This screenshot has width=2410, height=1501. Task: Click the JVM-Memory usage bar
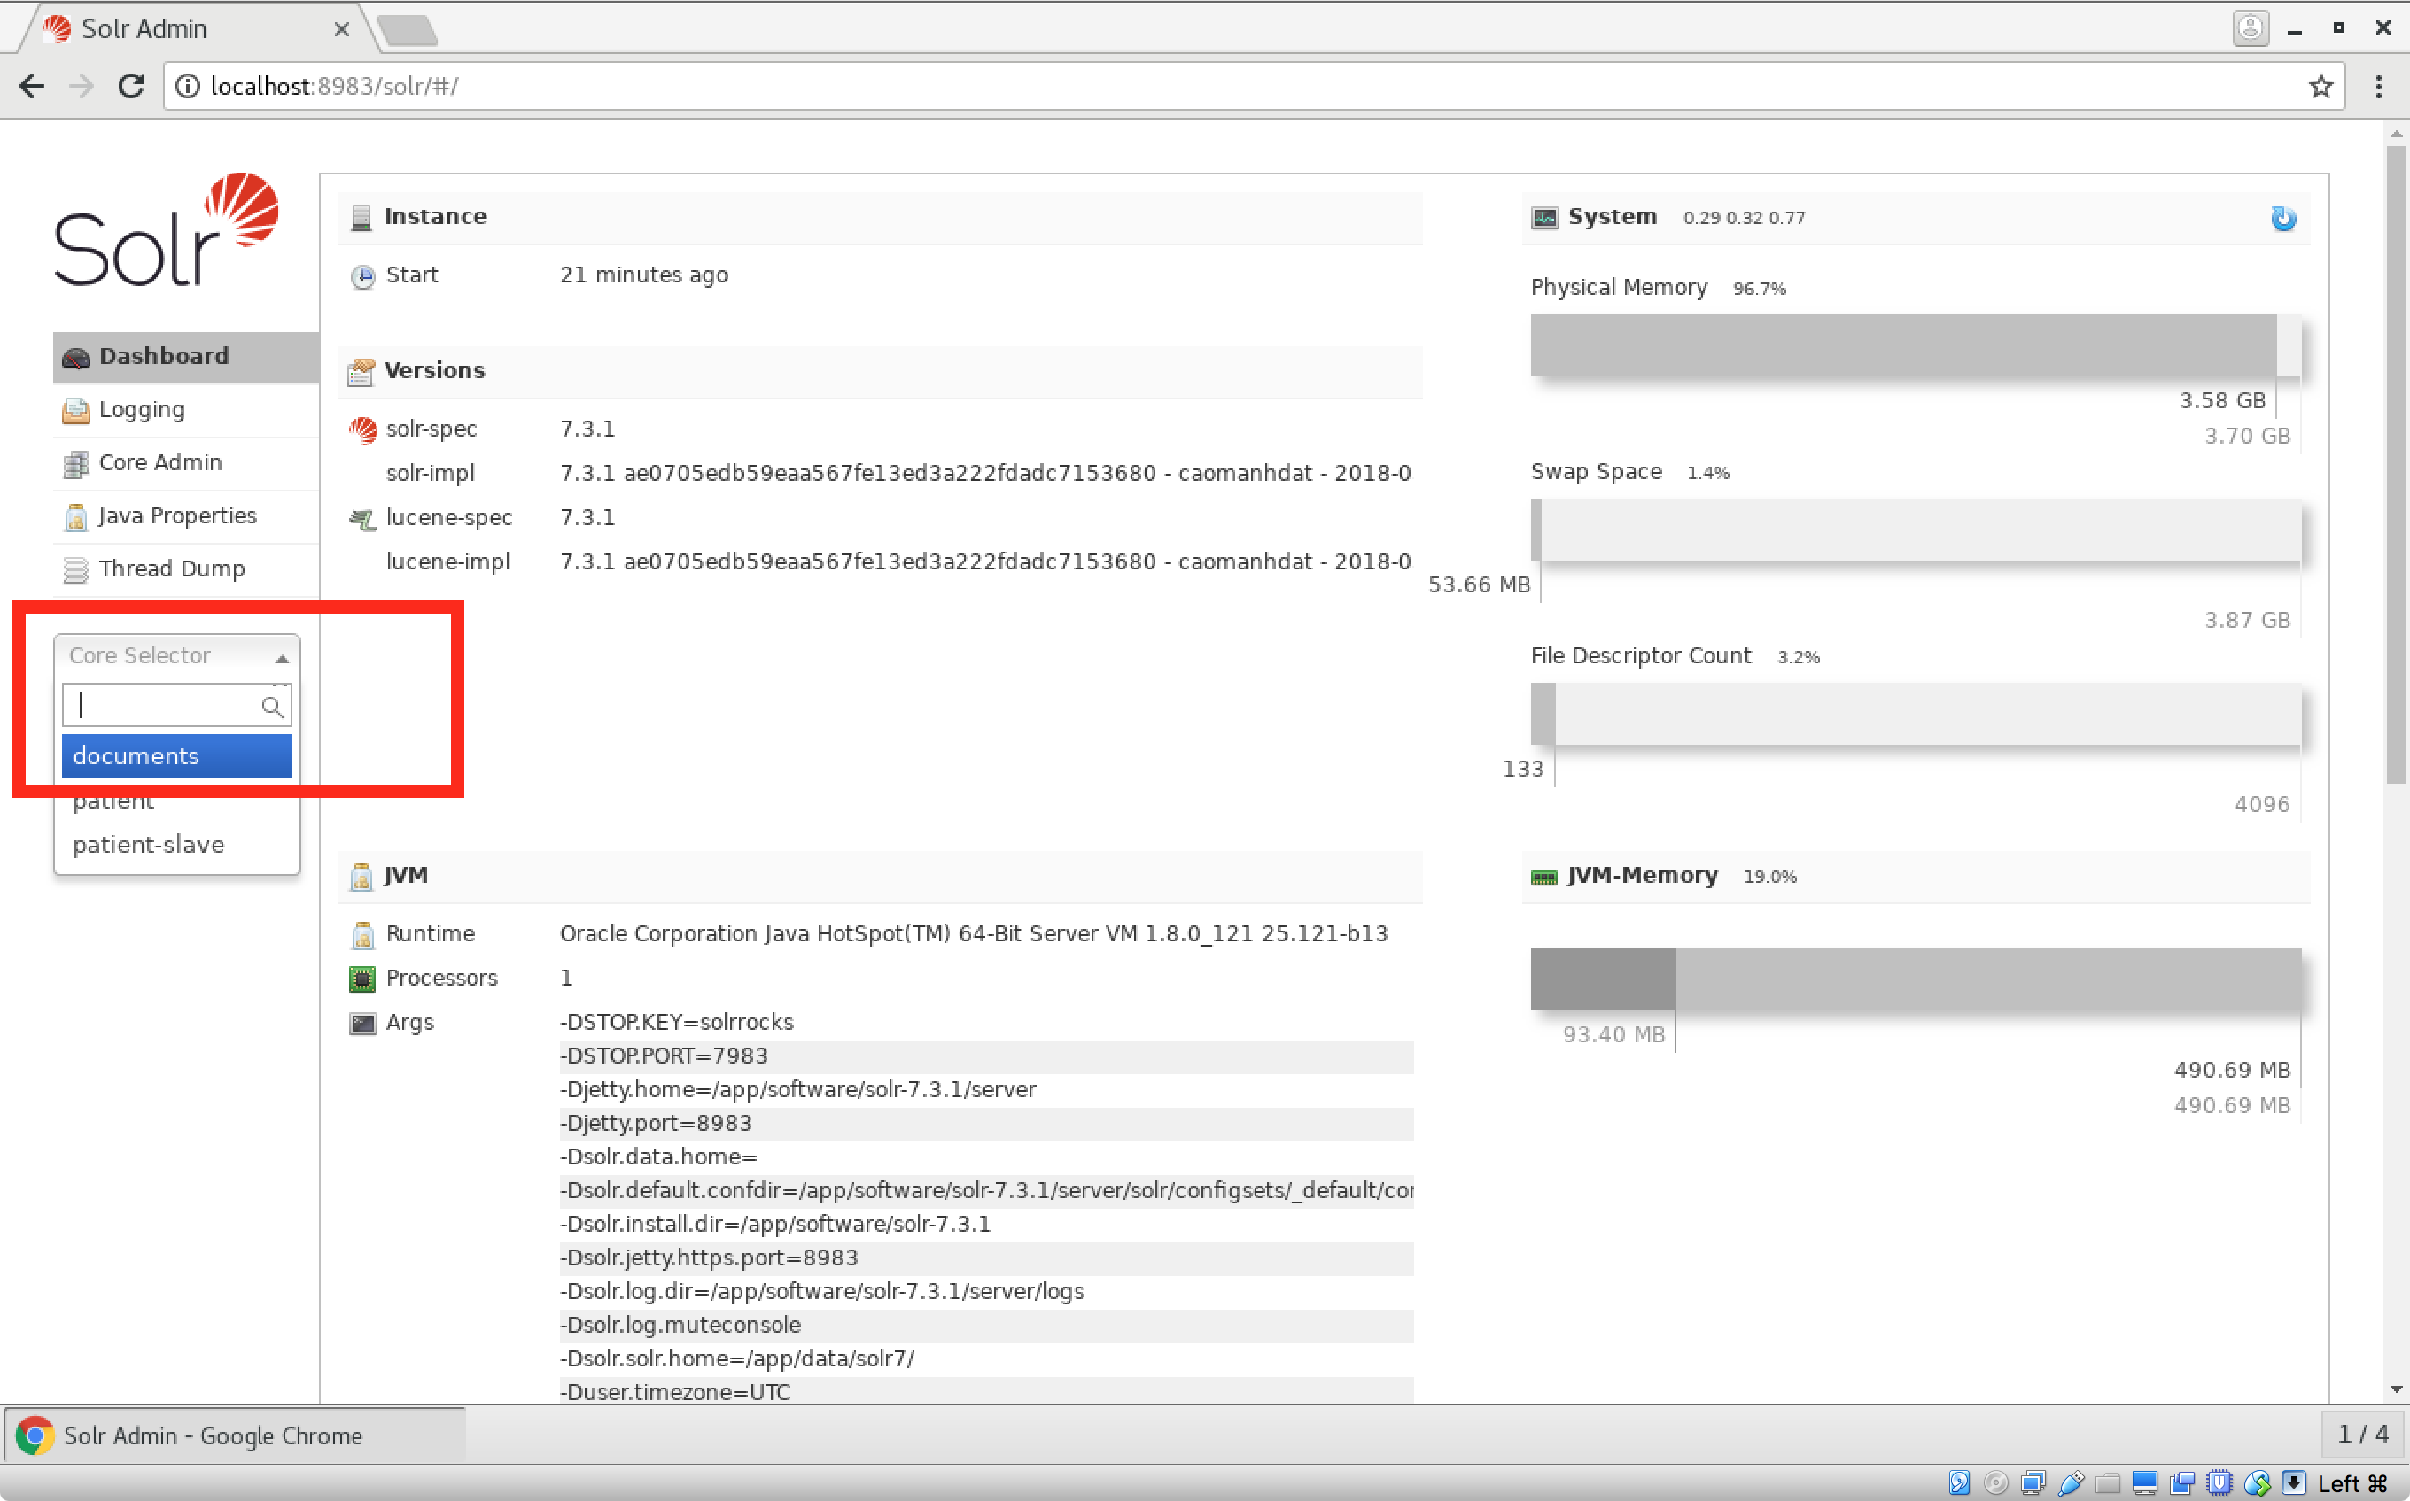[1916, 979]
